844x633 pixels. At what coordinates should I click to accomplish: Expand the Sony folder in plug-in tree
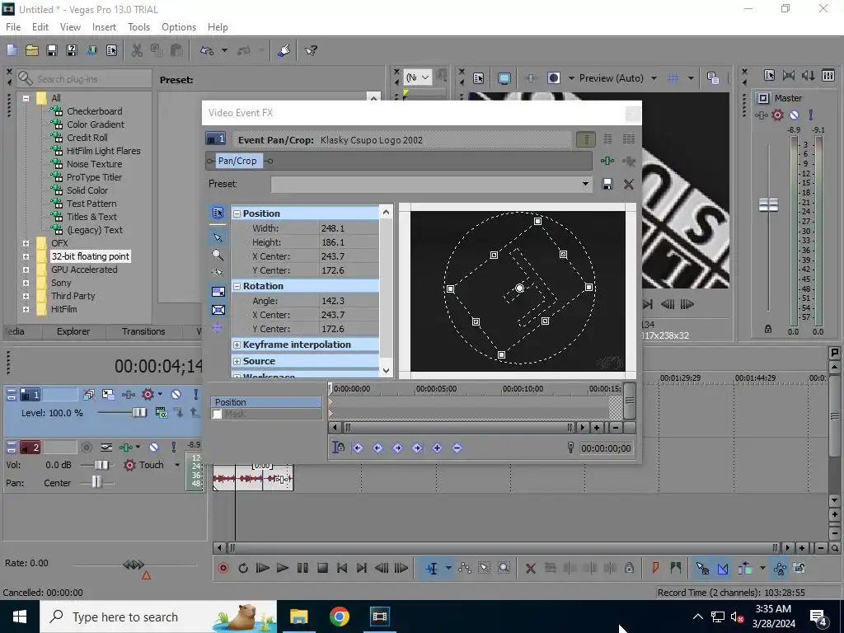26,284
